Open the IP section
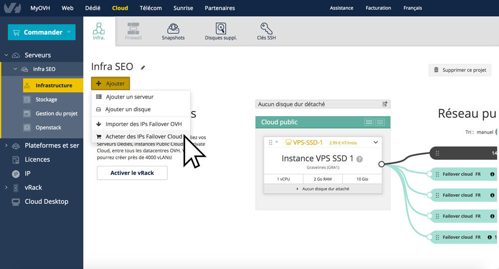This screenshot has width=499, height=269. pos(27,173)
